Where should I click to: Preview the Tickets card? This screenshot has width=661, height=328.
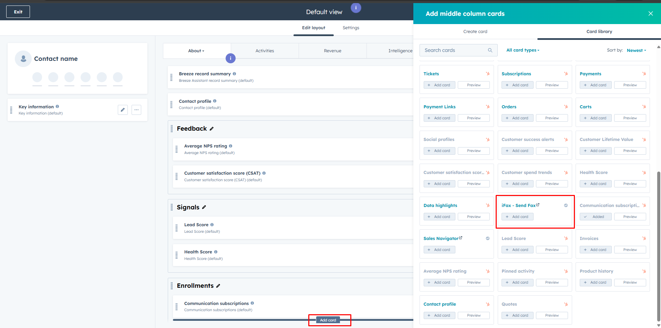click(473, 85)
